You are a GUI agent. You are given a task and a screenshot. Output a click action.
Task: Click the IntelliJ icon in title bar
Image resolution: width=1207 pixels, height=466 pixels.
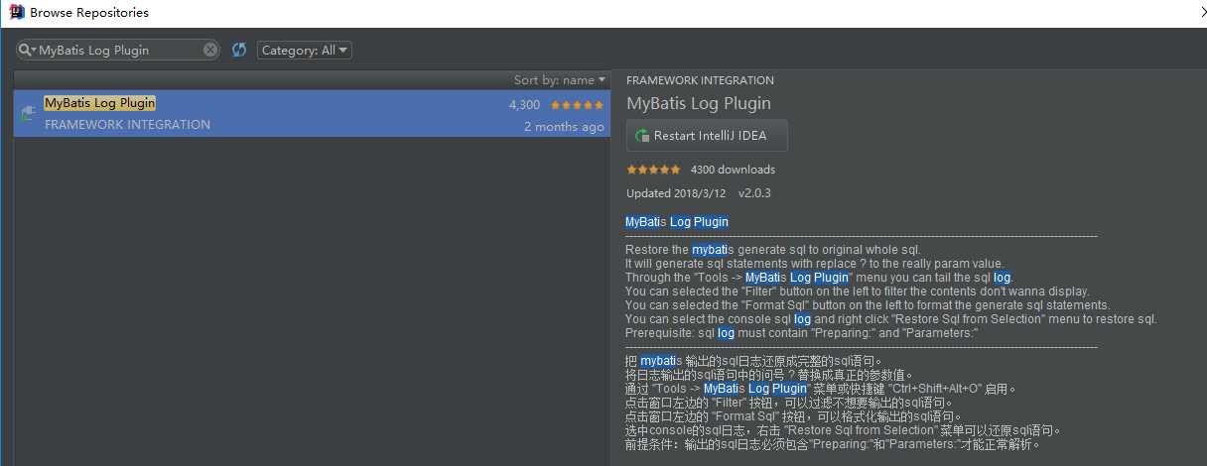tap(17, 13)
